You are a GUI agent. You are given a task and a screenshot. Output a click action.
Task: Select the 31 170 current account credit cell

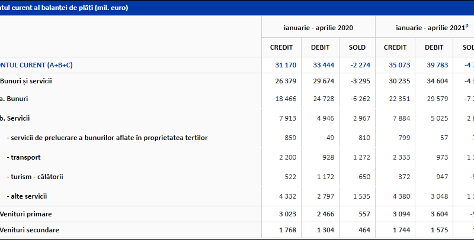click(x=286, y=65)
